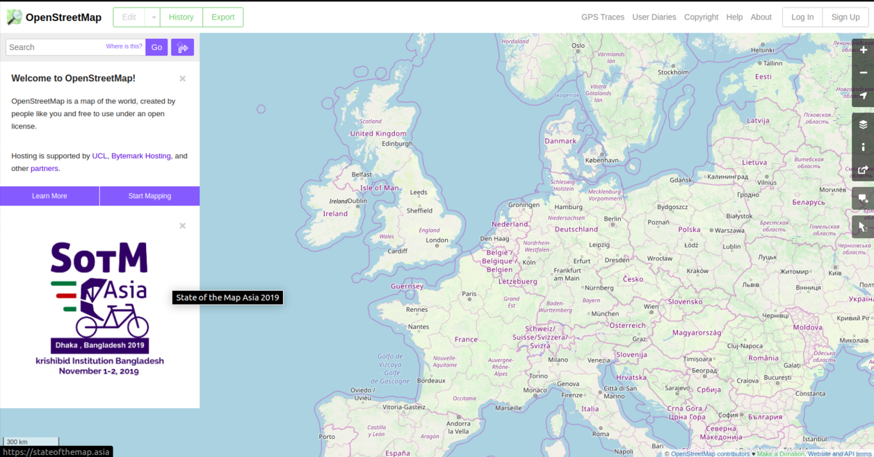Click the Berlin label on the map
The image size is (874, 457).
(613, 219)
